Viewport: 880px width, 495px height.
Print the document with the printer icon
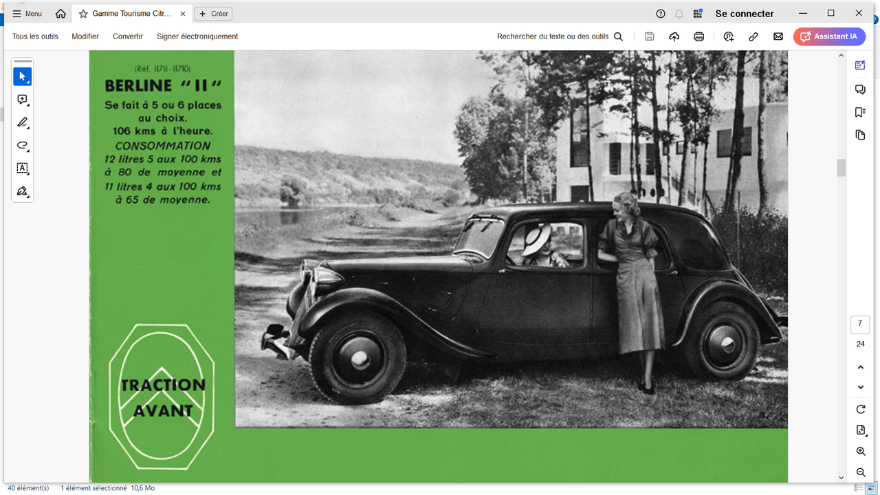[698, 36]
